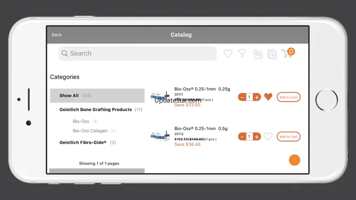The width and height of the screenshot is (356, 200).
Task: Click product code 20111
Action: tap(178, 94)
